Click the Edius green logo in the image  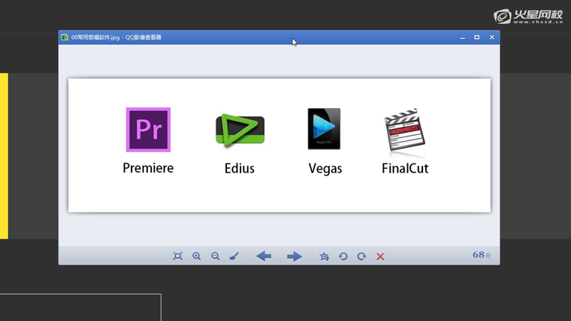tap(240, 130)
